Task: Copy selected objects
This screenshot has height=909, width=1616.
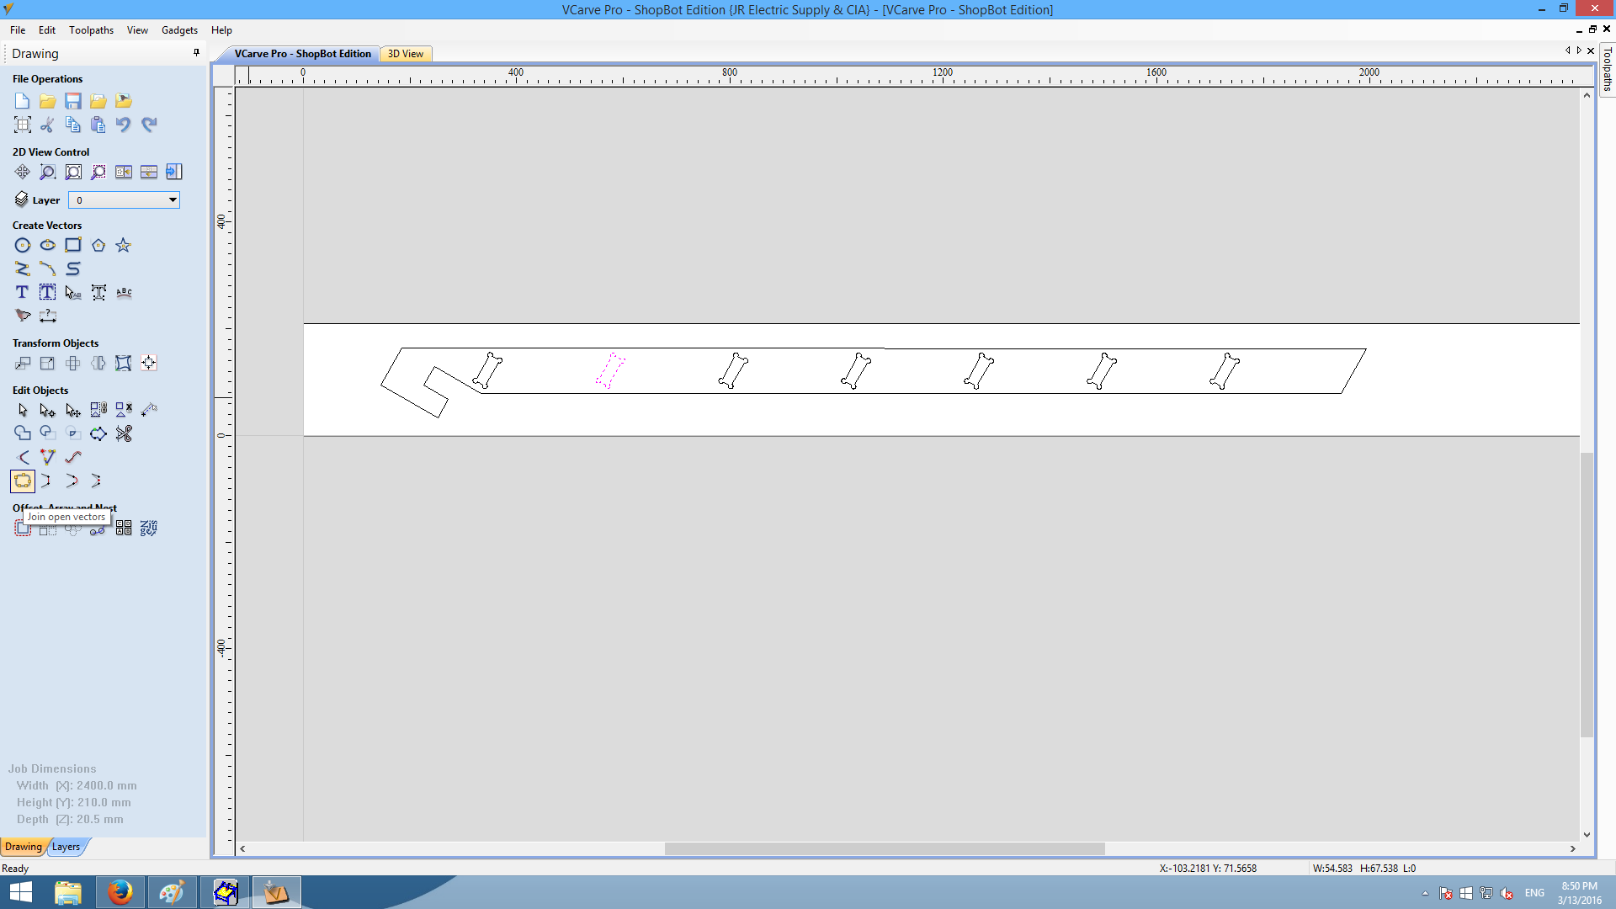Action: 73,125
